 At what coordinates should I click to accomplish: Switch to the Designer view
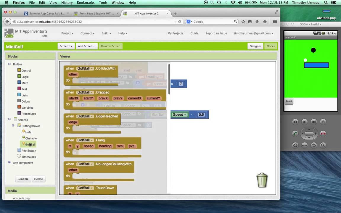(255, 46)
